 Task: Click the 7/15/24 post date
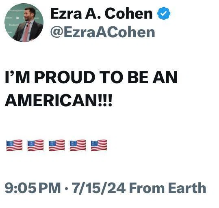click(98, 188)
